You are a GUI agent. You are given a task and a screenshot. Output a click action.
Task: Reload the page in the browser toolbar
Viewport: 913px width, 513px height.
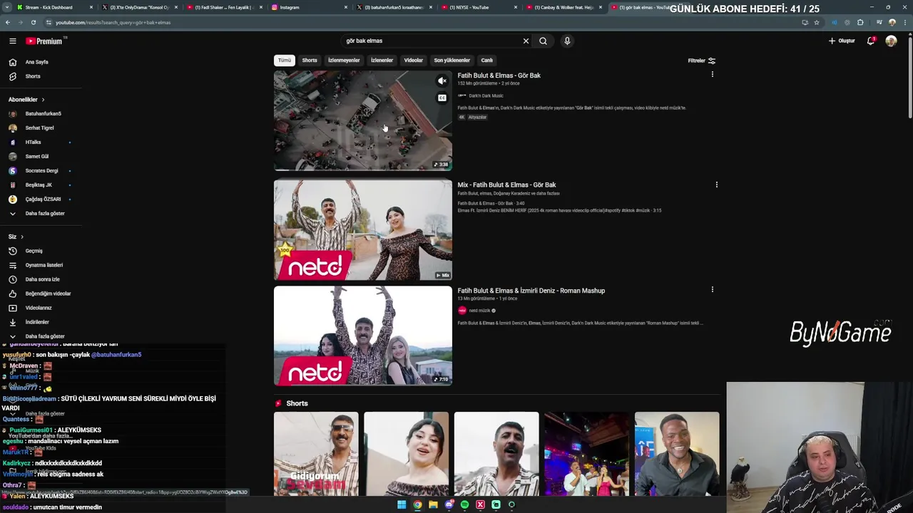pos(33,22)
